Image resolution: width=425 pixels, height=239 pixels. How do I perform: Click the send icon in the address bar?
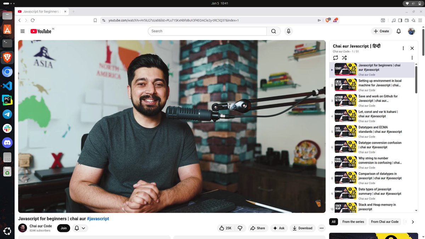pos(319,20)
